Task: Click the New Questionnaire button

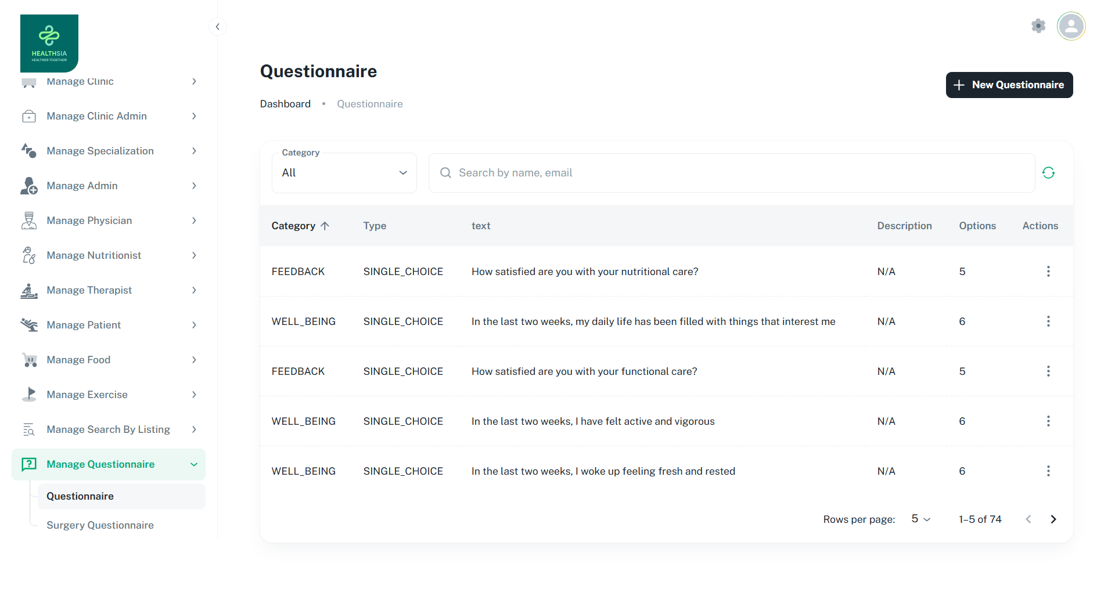Action: (1009, 85)
